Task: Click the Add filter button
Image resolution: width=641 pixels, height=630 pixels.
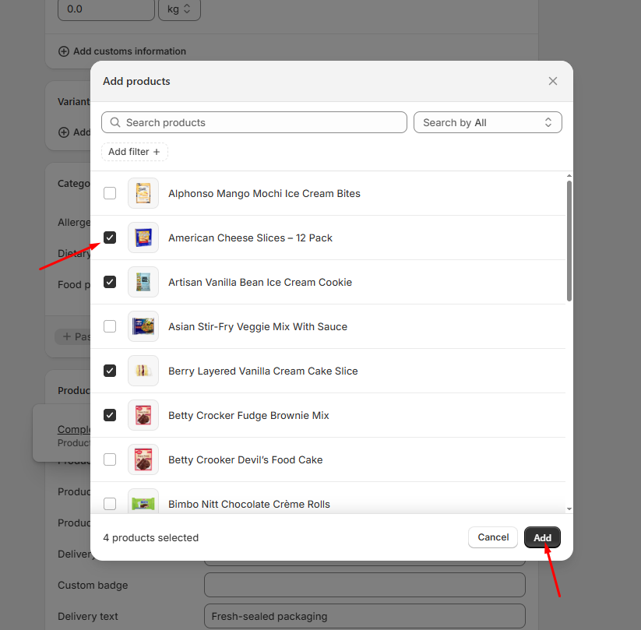Action: click(134, 152)
